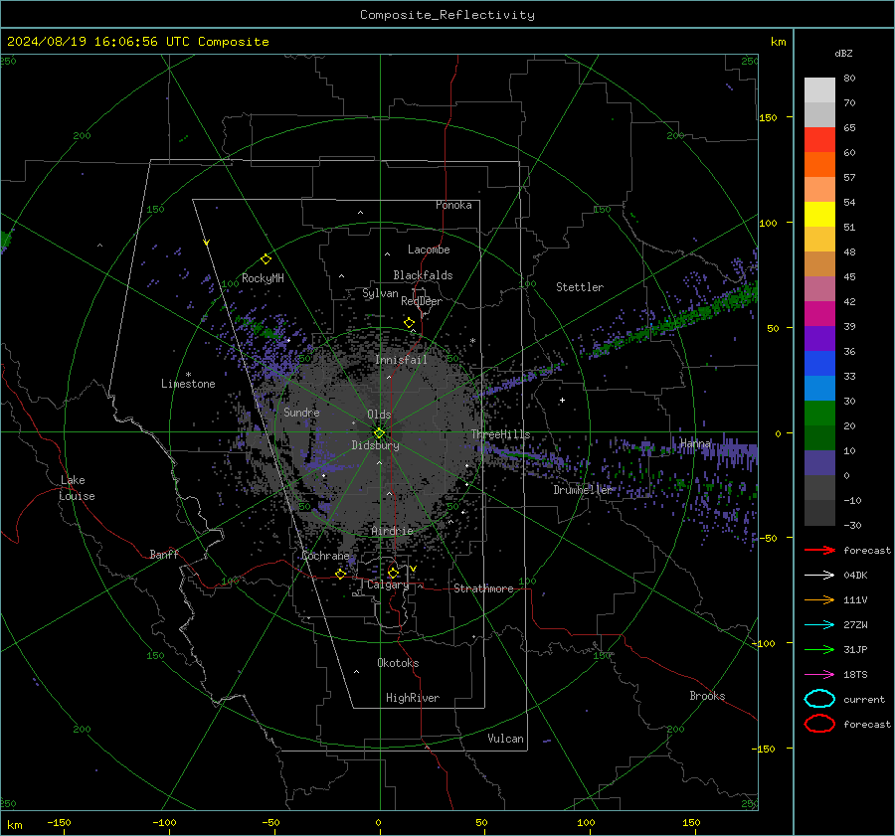Click the green 31JP arrow legend icon
This screenshot has height=836, width=895.
819,649
